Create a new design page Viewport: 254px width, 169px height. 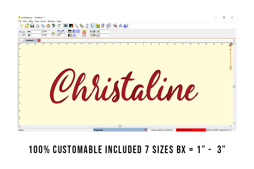(x=22, y=26)
